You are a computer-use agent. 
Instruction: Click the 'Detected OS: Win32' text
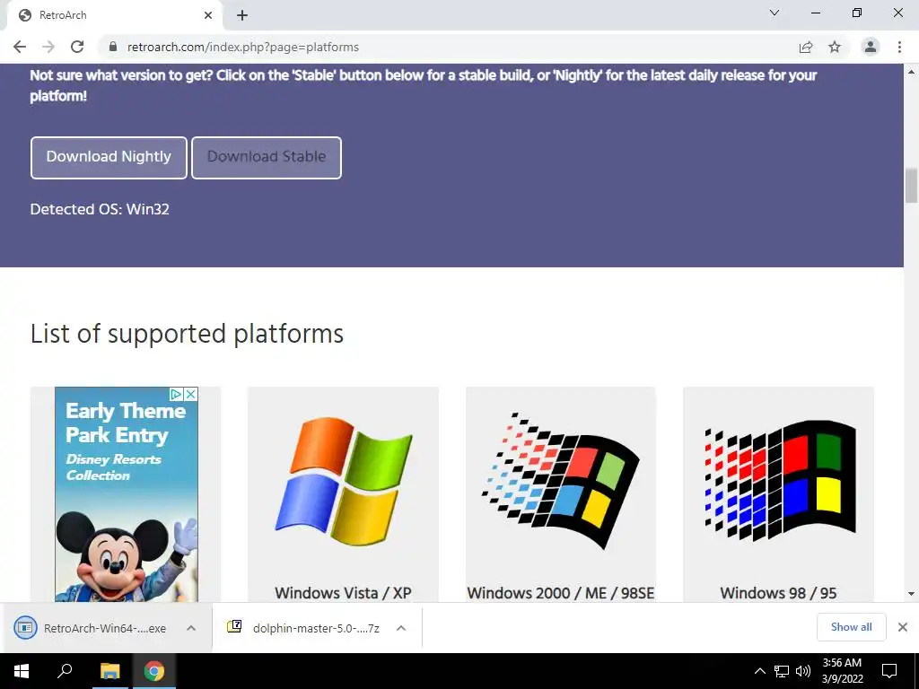pyautogui.click(x=100, y=209)
